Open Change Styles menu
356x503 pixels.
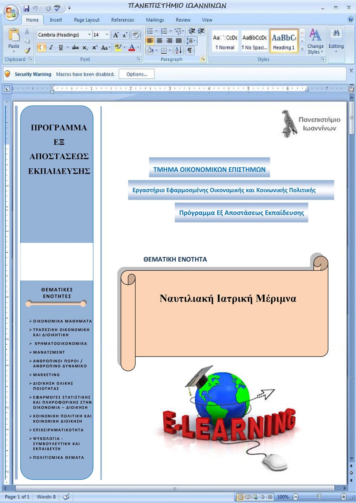315,42
